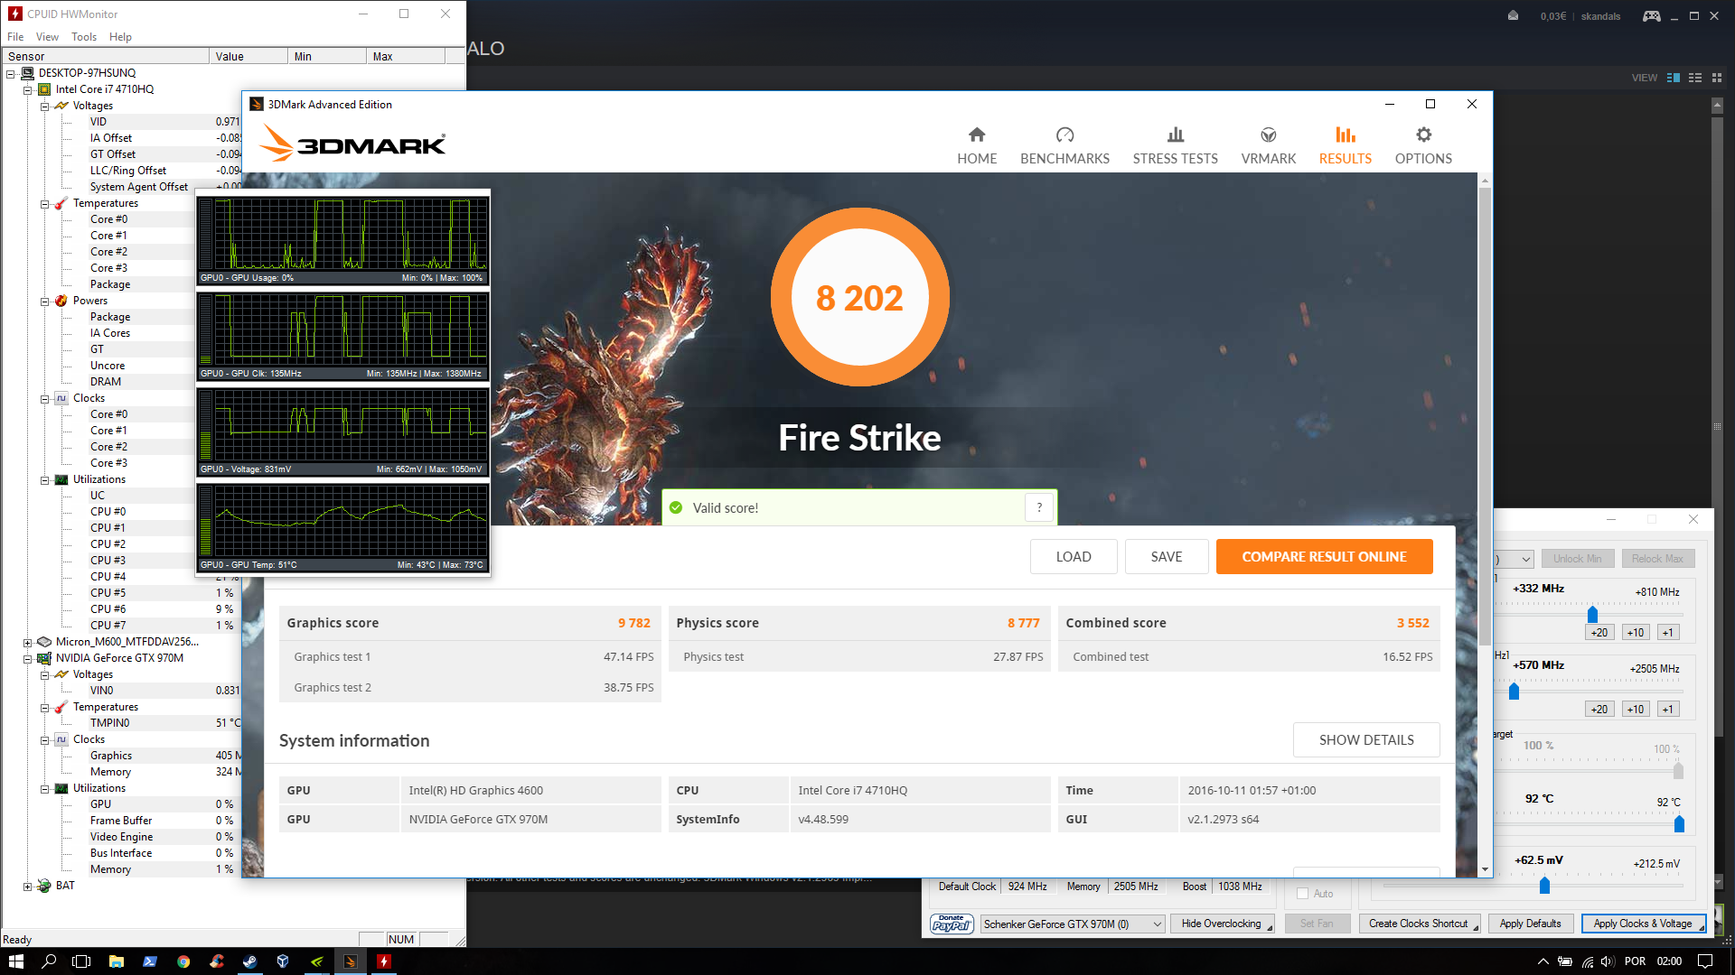This screenshot has width=1735, height=975.
Task: Open the Schenker GeForce GTX 970M dropdown
Action: (1072, 924)
